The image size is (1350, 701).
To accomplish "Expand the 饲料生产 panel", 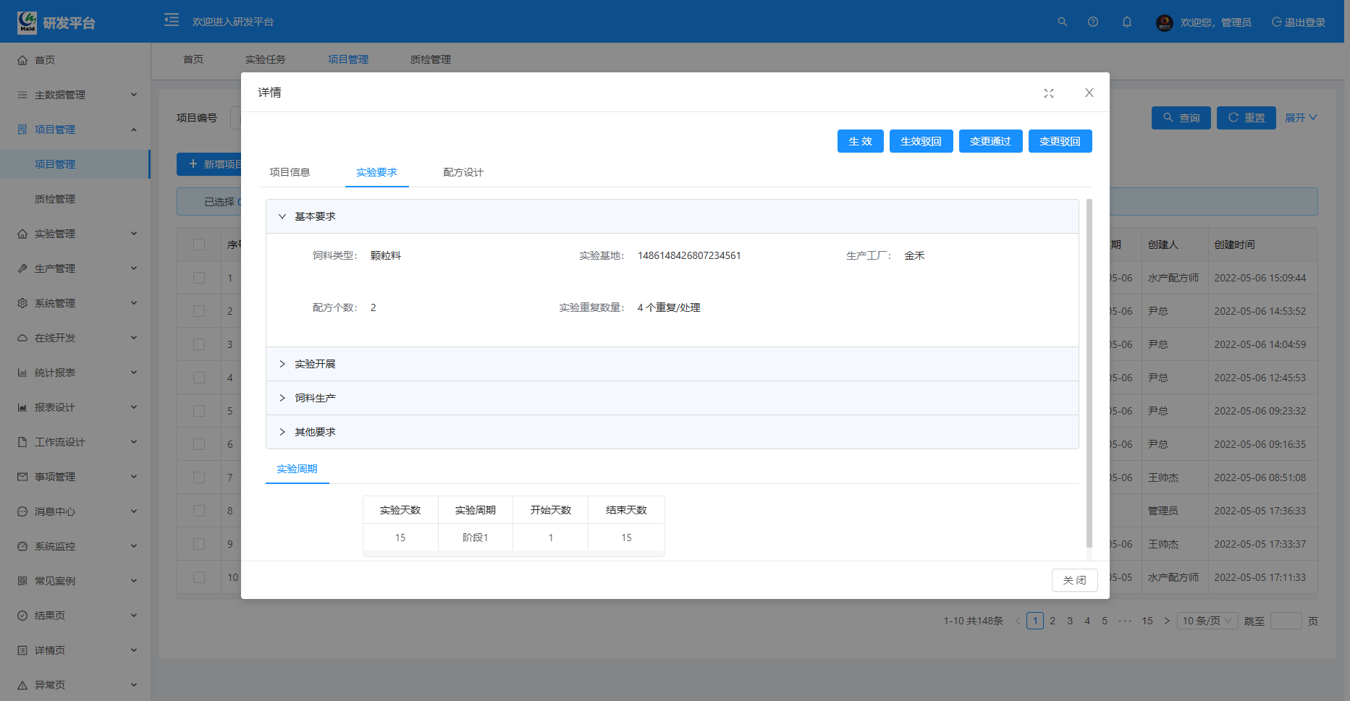I will [672, 398].
